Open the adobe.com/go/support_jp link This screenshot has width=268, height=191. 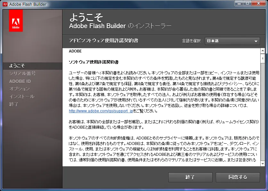(101, 111)
